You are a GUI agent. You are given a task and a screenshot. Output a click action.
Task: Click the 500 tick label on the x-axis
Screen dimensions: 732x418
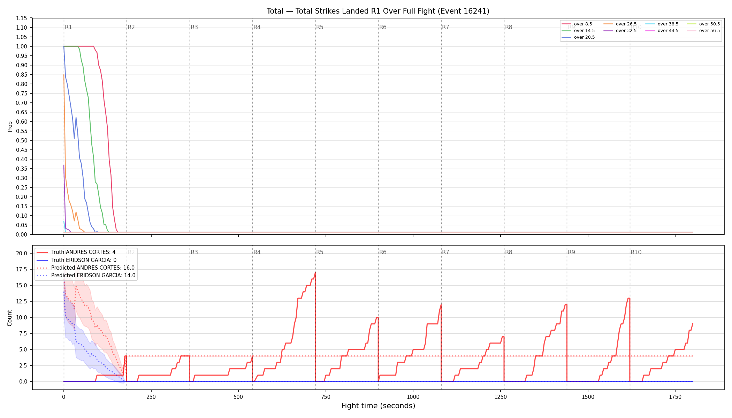tap(238, 397)
